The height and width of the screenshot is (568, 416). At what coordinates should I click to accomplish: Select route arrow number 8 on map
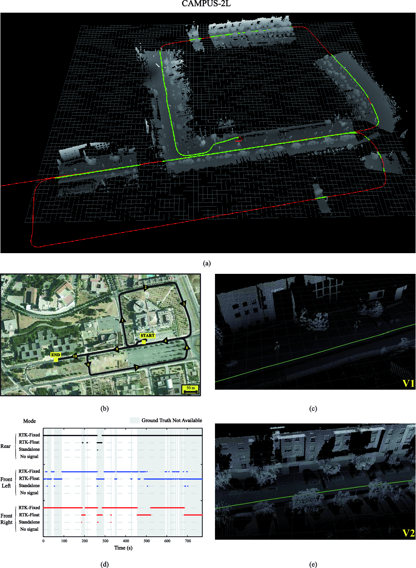coord(187,348)
